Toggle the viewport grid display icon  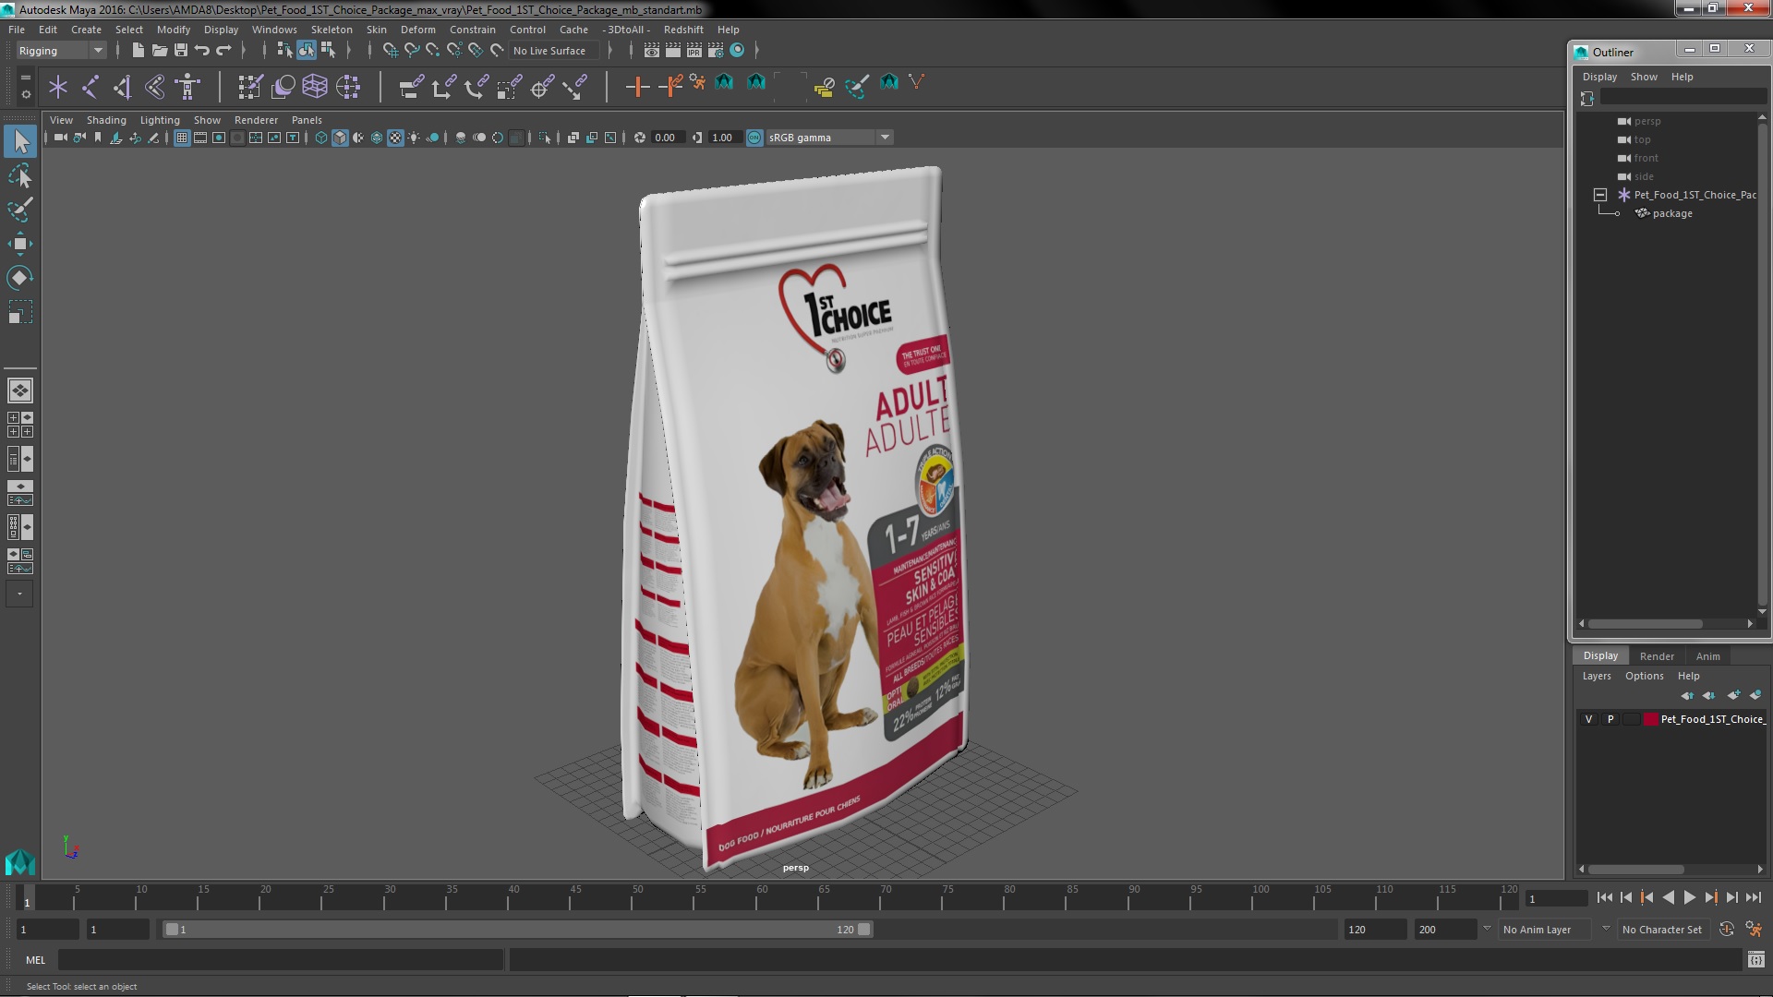(x=182, y=138)
